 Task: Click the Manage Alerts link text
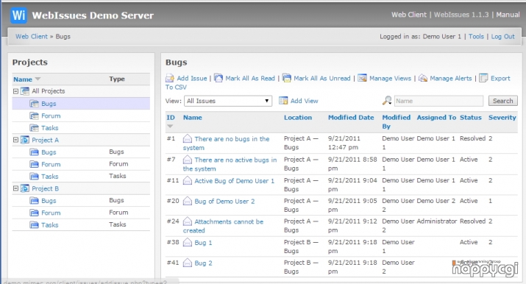[x=450, y=78]
